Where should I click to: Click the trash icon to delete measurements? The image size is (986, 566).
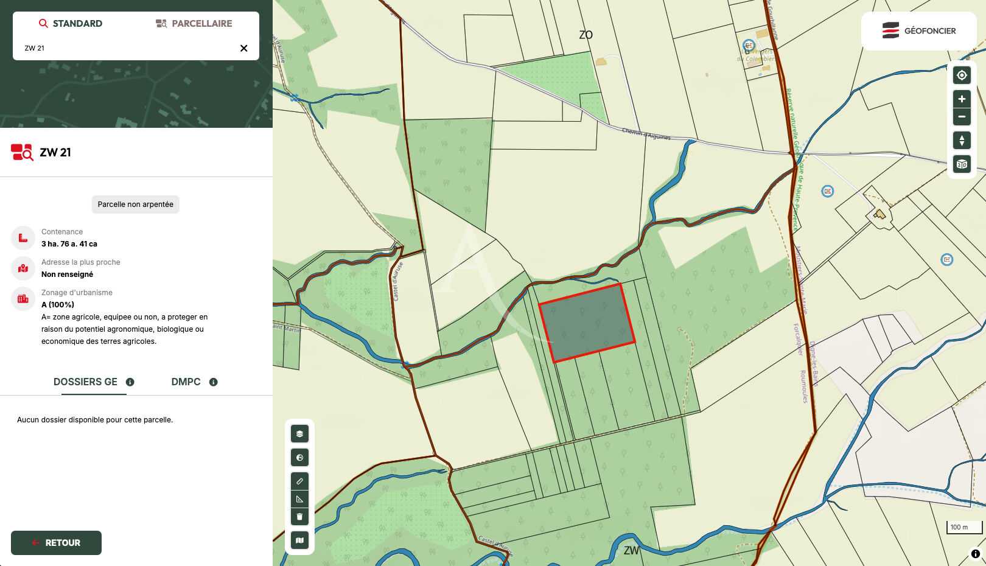(299, 517)
